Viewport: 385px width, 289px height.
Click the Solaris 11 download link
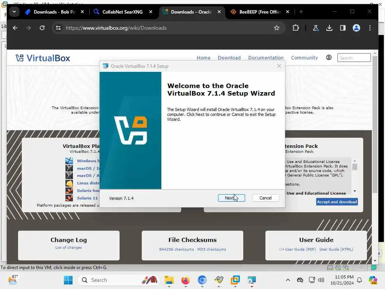(x=87, y=198)
